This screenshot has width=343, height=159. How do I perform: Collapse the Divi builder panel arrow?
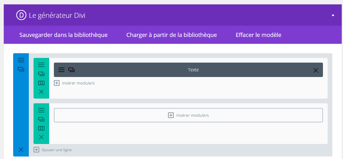click(x=333, y=15)
